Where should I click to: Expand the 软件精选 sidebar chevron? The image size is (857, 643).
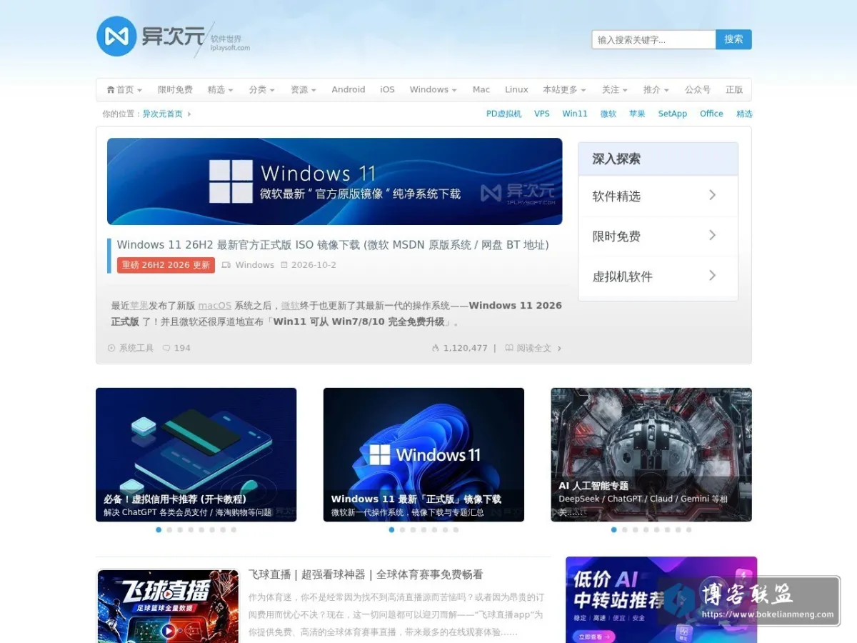pos(712,195)
